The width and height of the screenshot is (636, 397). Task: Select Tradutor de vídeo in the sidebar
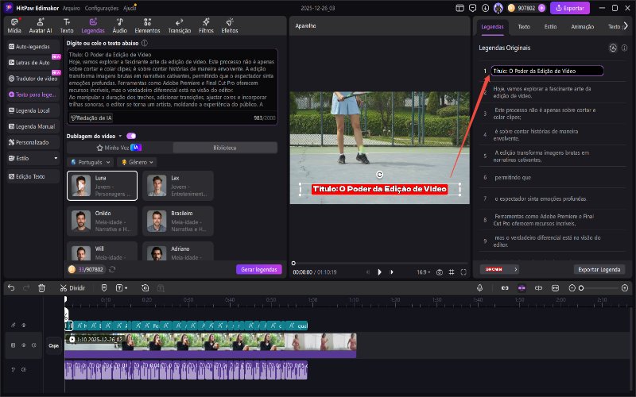[x=33, y=79]
